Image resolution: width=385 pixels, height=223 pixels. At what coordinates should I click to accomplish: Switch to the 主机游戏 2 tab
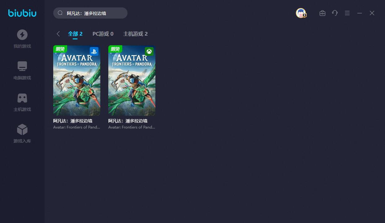click(x=136, y=34)
